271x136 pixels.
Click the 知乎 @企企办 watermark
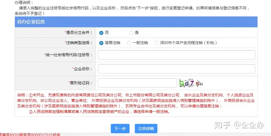(x=239, y=125)
